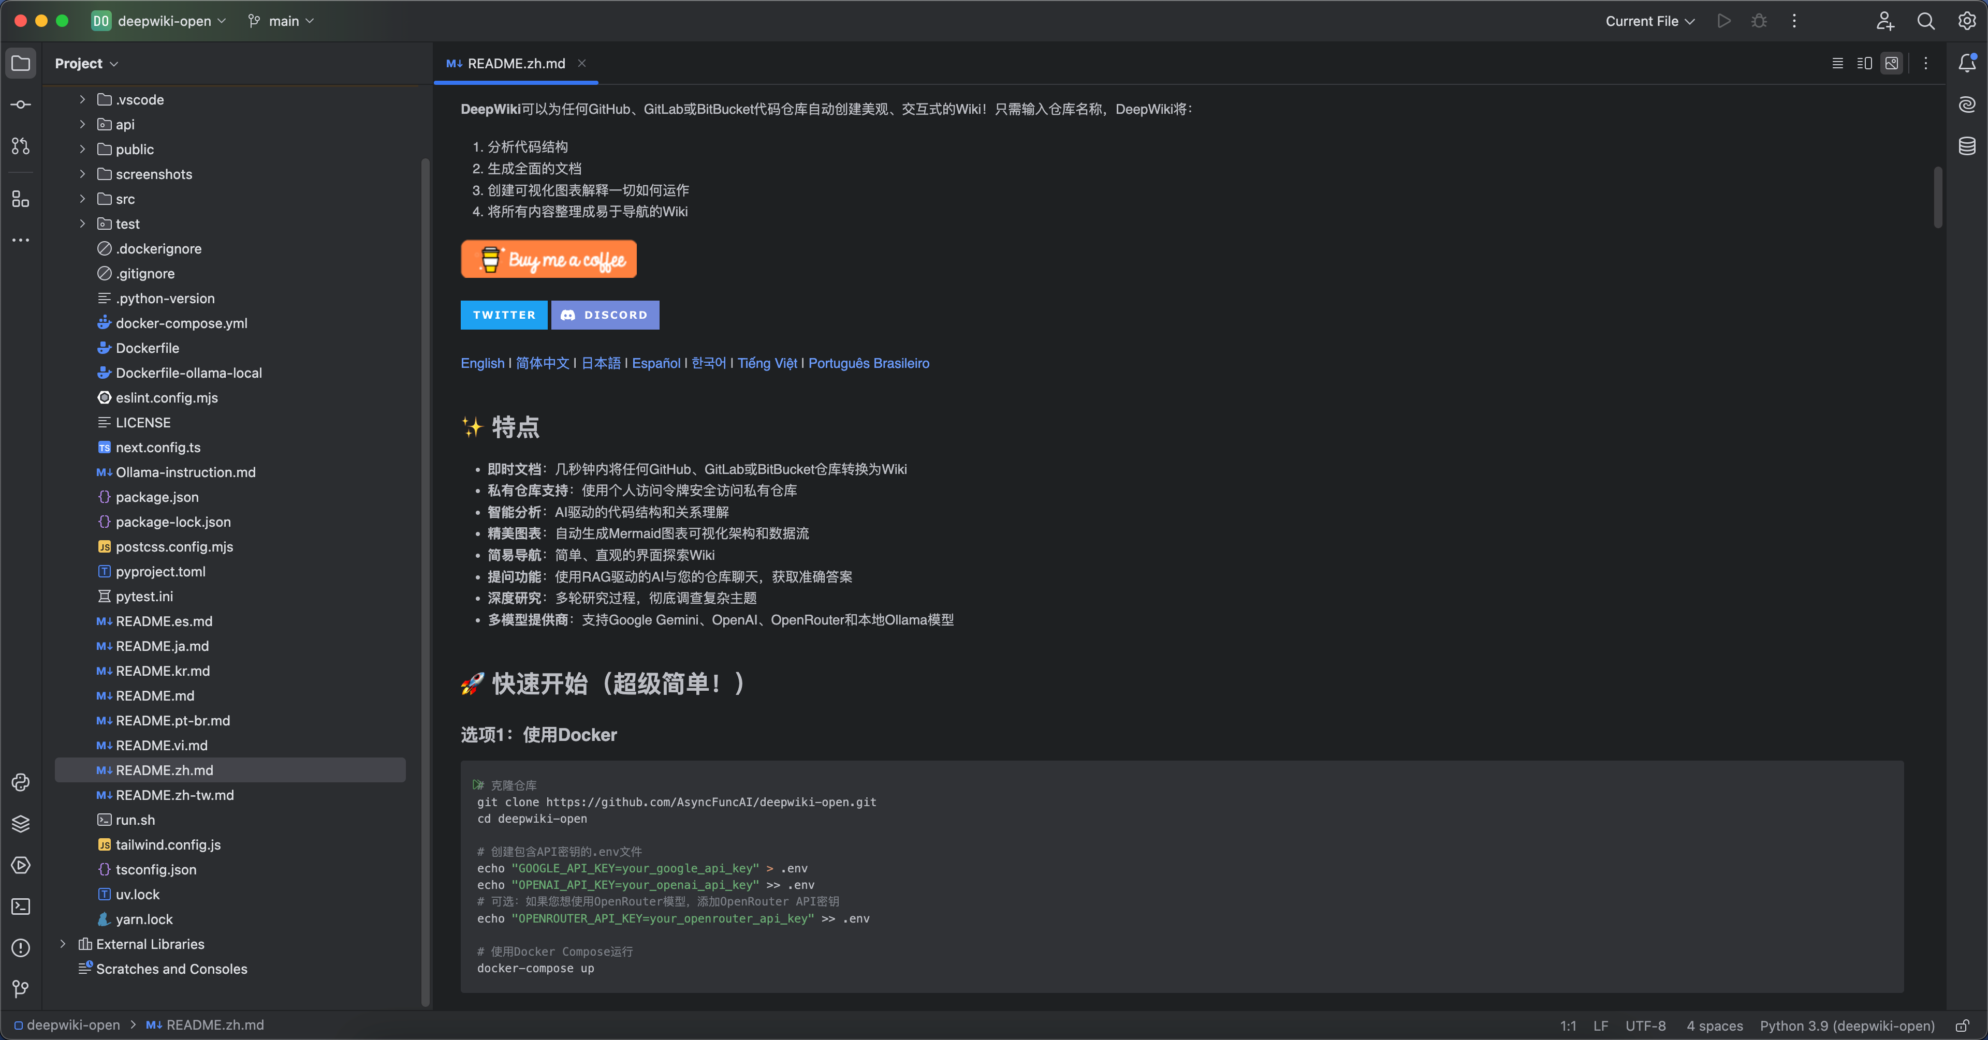1988x1040 pixels.
Task: Switch to editor-only view mode
Action: point(1837,63)
